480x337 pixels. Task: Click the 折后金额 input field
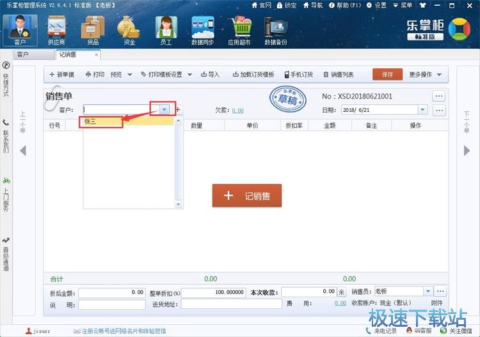click(x=112, y=293)
